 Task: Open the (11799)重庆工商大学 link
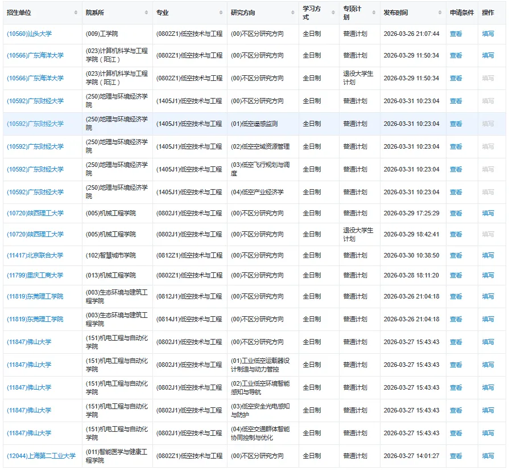35,275
